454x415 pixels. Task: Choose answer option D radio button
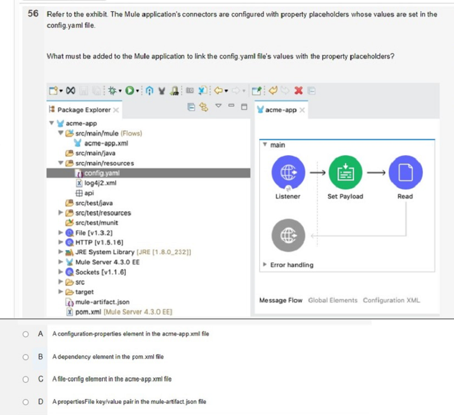click(x=26, y=402)
